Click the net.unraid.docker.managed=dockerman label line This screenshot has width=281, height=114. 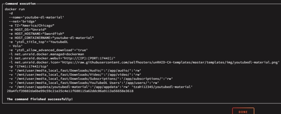click(x=46, y=54)
